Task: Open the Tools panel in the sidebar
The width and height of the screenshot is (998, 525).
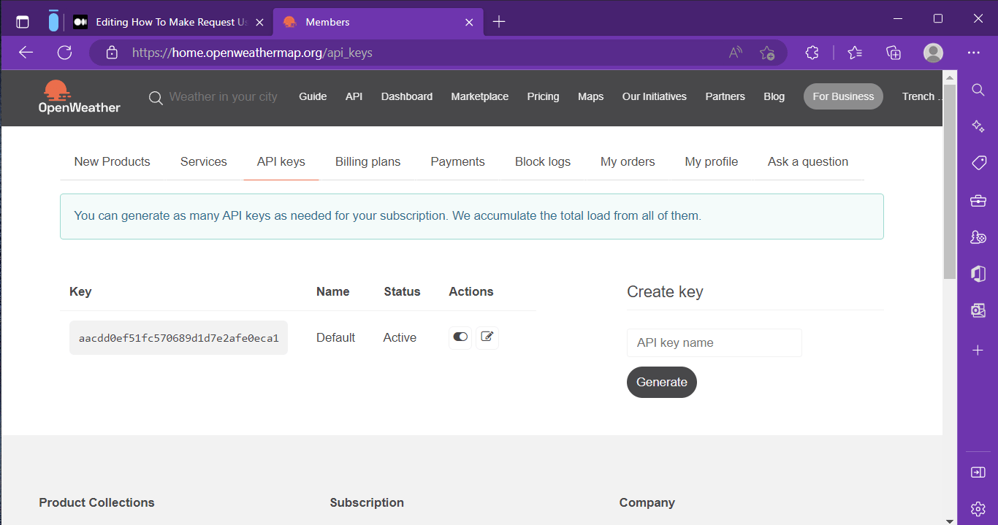Action: (x=978, y=200)
